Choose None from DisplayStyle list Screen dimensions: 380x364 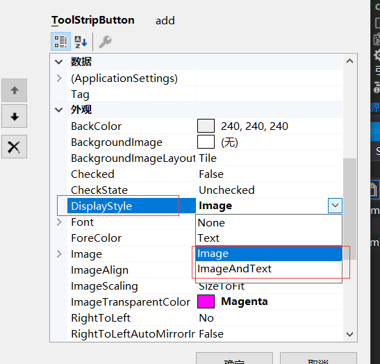pos(269,223)
